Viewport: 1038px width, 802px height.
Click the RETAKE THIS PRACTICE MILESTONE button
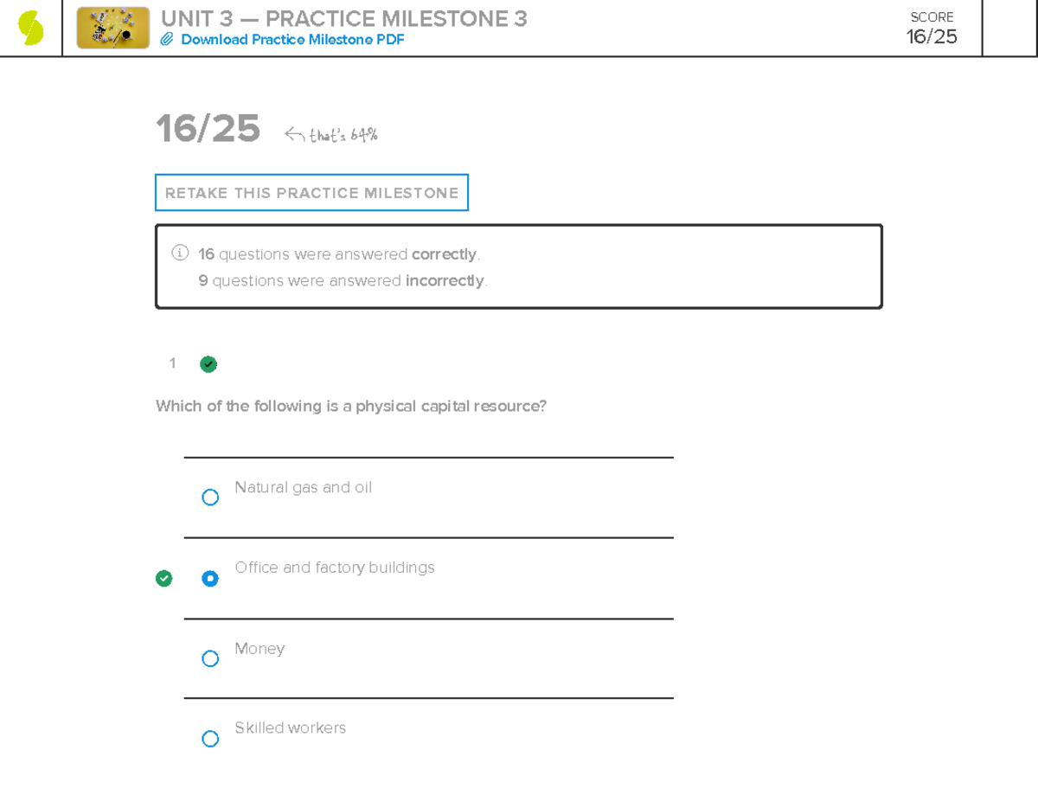tap(311, 192)
